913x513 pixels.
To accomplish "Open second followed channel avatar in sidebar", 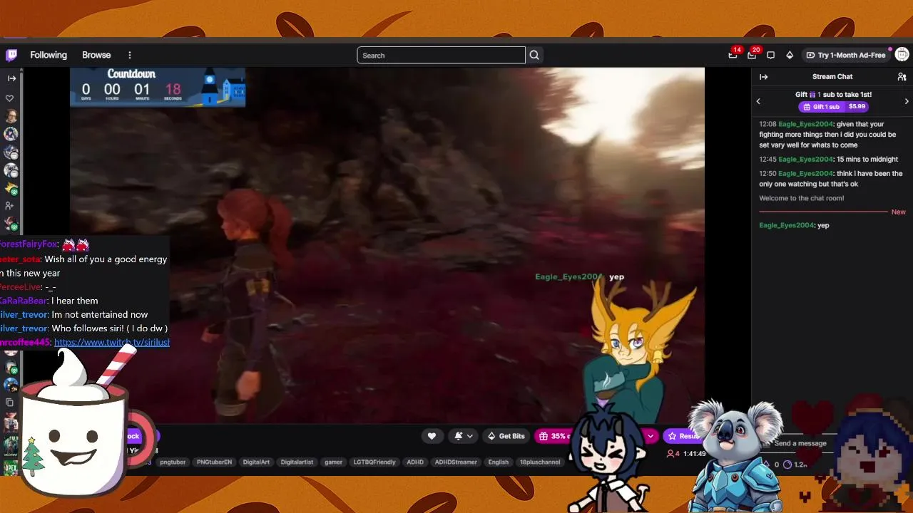I will pos(11,134).
